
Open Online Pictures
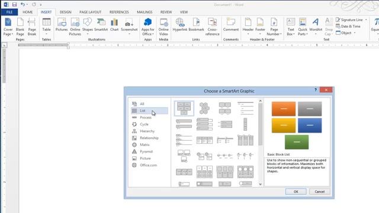coord(75,27)
